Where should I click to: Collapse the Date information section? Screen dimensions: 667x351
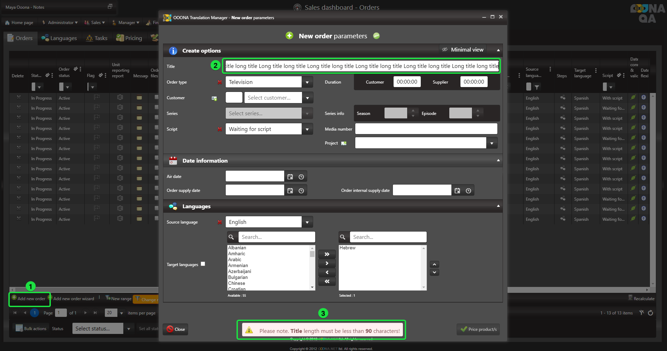498,161
